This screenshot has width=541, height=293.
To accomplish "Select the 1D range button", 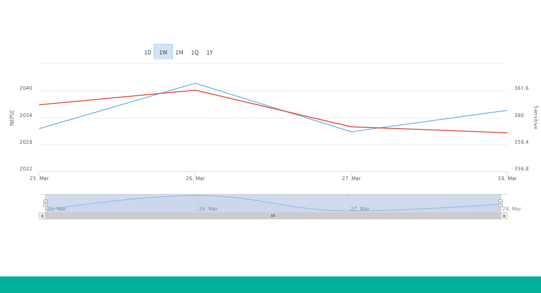I will 148,53.
